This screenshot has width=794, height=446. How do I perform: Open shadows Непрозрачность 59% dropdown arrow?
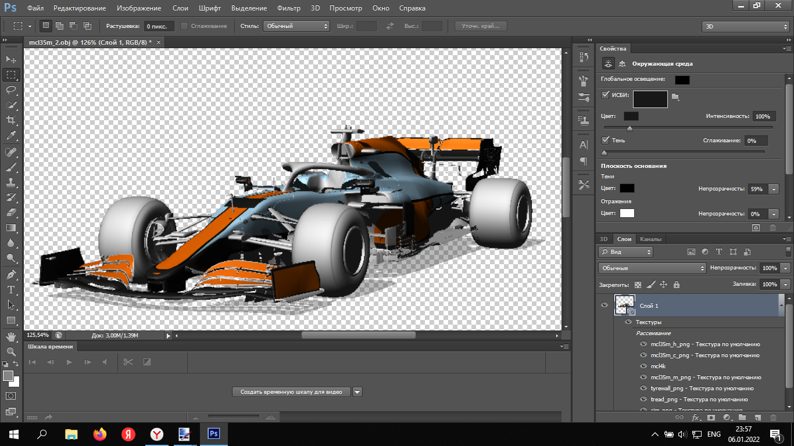click(x=773, y=189)
